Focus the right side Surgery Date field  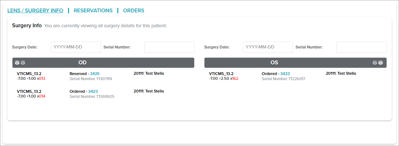(x=268, y=47)
